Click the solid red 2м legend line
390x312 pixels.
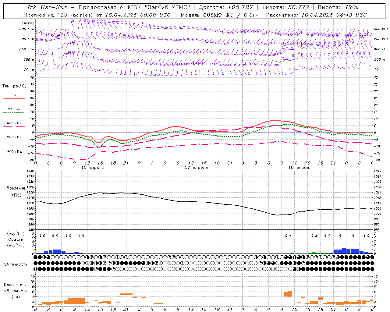click(x=14, y=98)
